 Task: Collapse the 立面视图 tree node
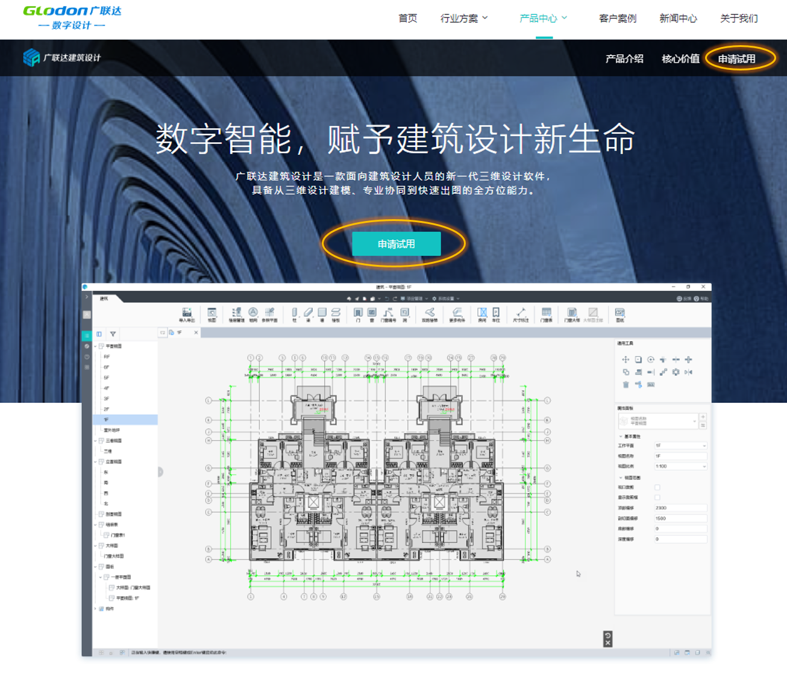(x=96, y=462)
